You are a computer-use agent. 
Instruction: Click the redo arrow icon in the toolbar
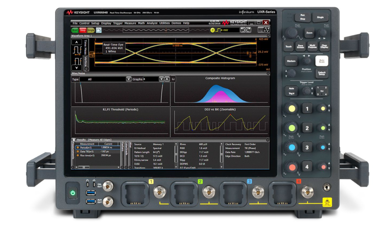click(x=249, y=30)
